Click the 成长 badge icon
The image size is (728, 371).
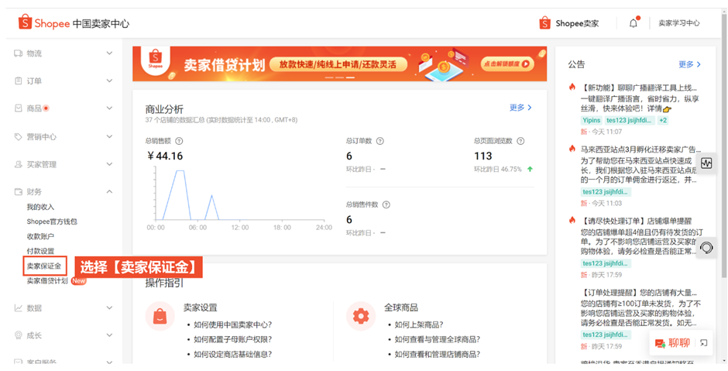(18, 335)
